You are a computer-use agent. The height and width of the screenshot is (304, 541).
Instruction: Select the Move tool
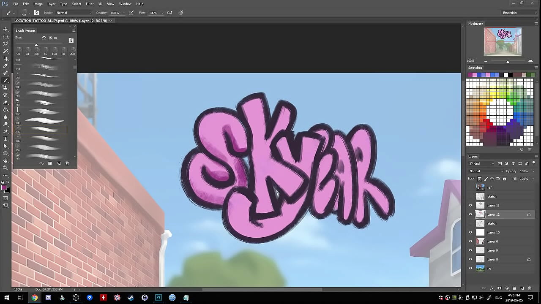coord(5,29)
